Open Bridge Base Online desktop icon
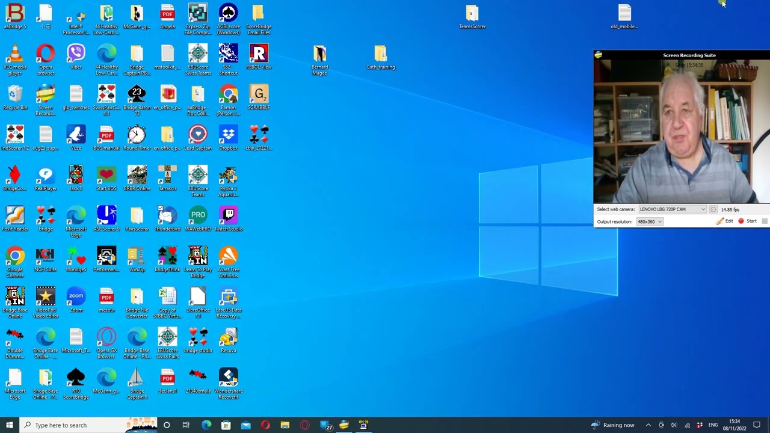 tap(15, 302)
